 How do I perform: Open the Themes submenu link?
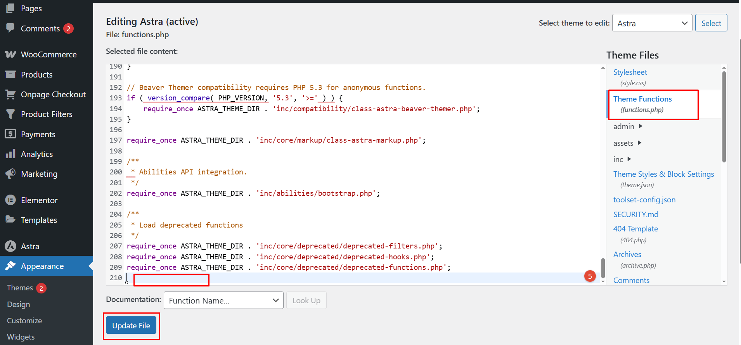[20, 288]
